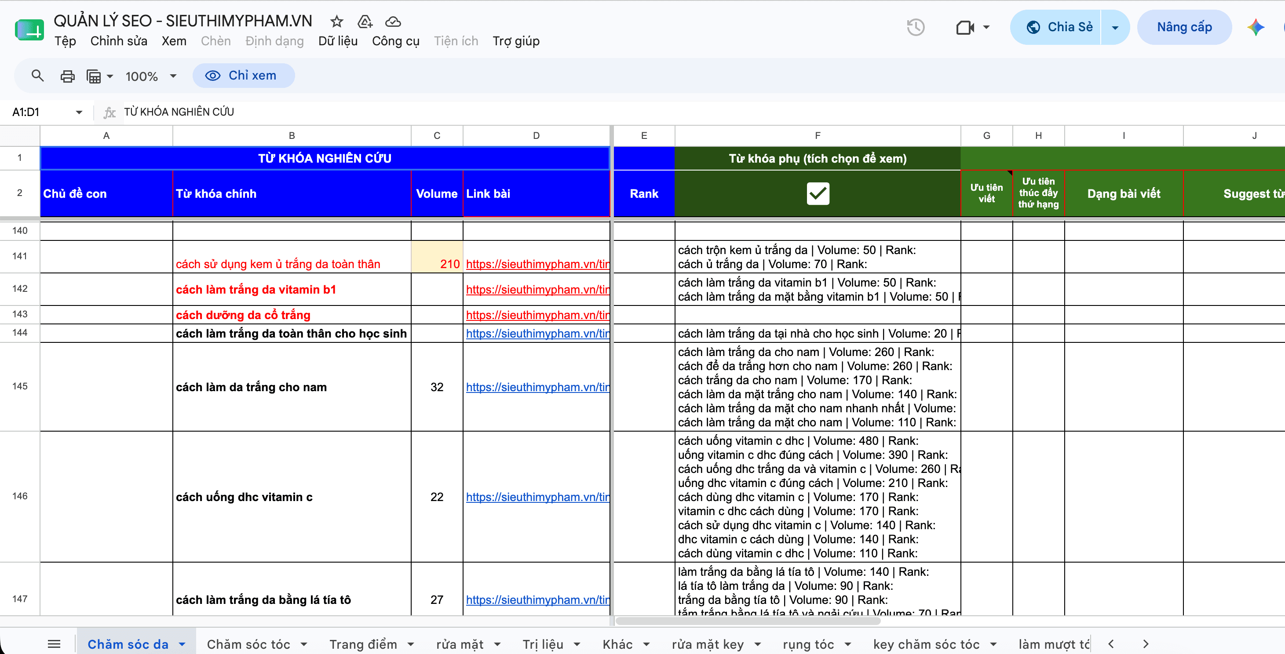The image size is (1285, 654).
Task: Click the move to Drive icon
Action: click(365, 22)
